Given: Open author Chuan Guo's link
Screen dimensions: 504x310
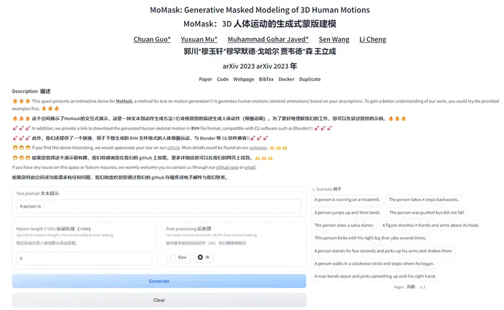Looking at the screenshot, I should [152, 40].
